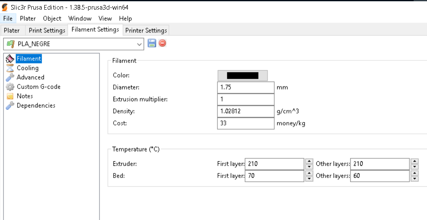Switch to the Printer Settings tab
Viewport: 427px width, 220px height.
146,30
